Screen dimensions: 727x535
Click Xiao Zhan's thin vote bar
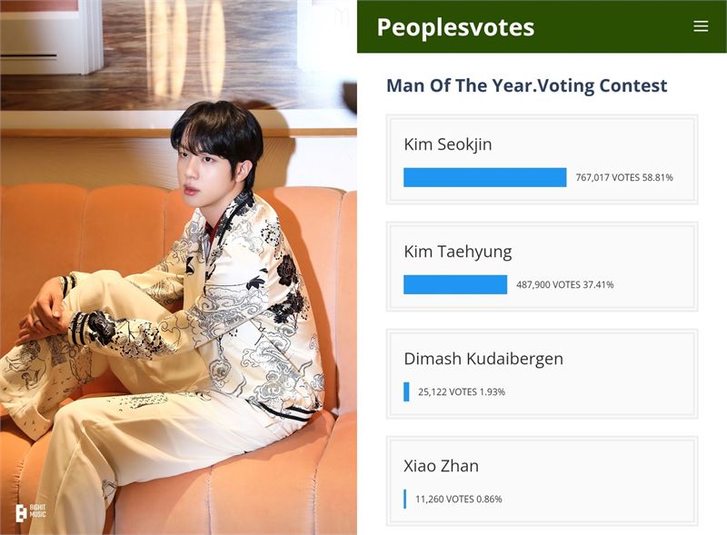405,499
